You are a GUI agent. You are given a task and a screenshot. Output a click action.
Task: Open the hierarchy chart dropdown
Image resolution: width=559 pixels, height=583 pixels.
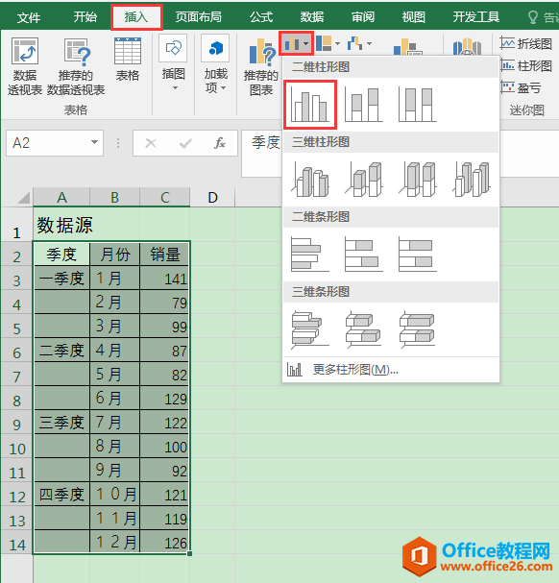(x=328, y=44)
